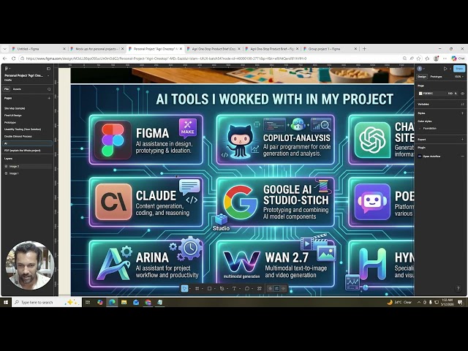Toggle the left sidebar collapse icon
Image resolution: width=468 pixels, height=351 pixels.
49,69
